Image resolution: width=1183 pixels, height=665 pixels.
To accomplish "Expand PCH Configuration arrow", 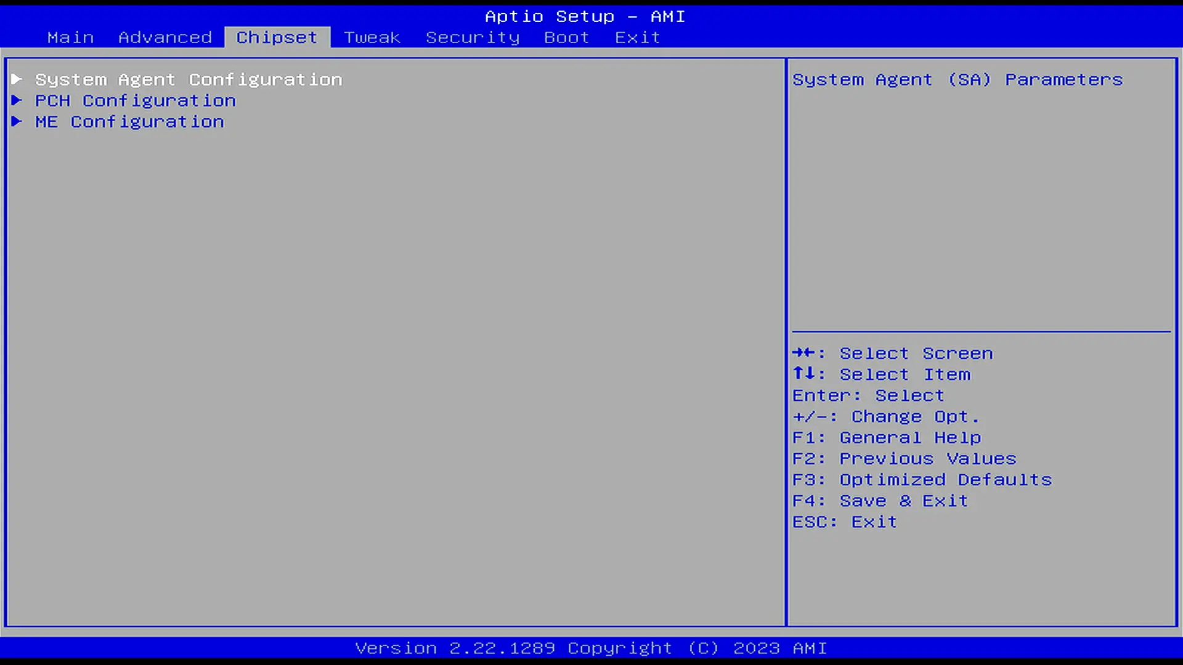I will 17,100.
